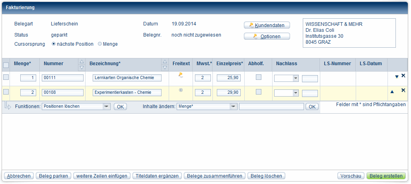This screenshot has width=411, height=184.
Task: Open Nachlass dropdown for Lernkarten row
Action: coord(295,79)
